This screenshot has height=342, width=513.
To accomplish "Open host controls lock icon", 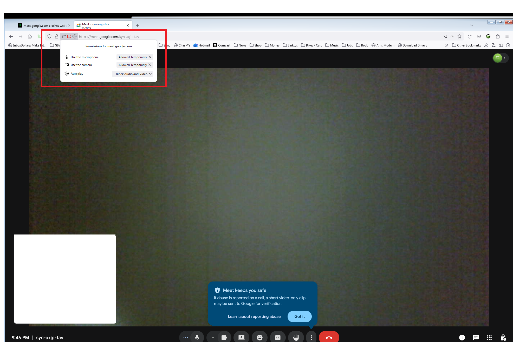I will 503,337.
